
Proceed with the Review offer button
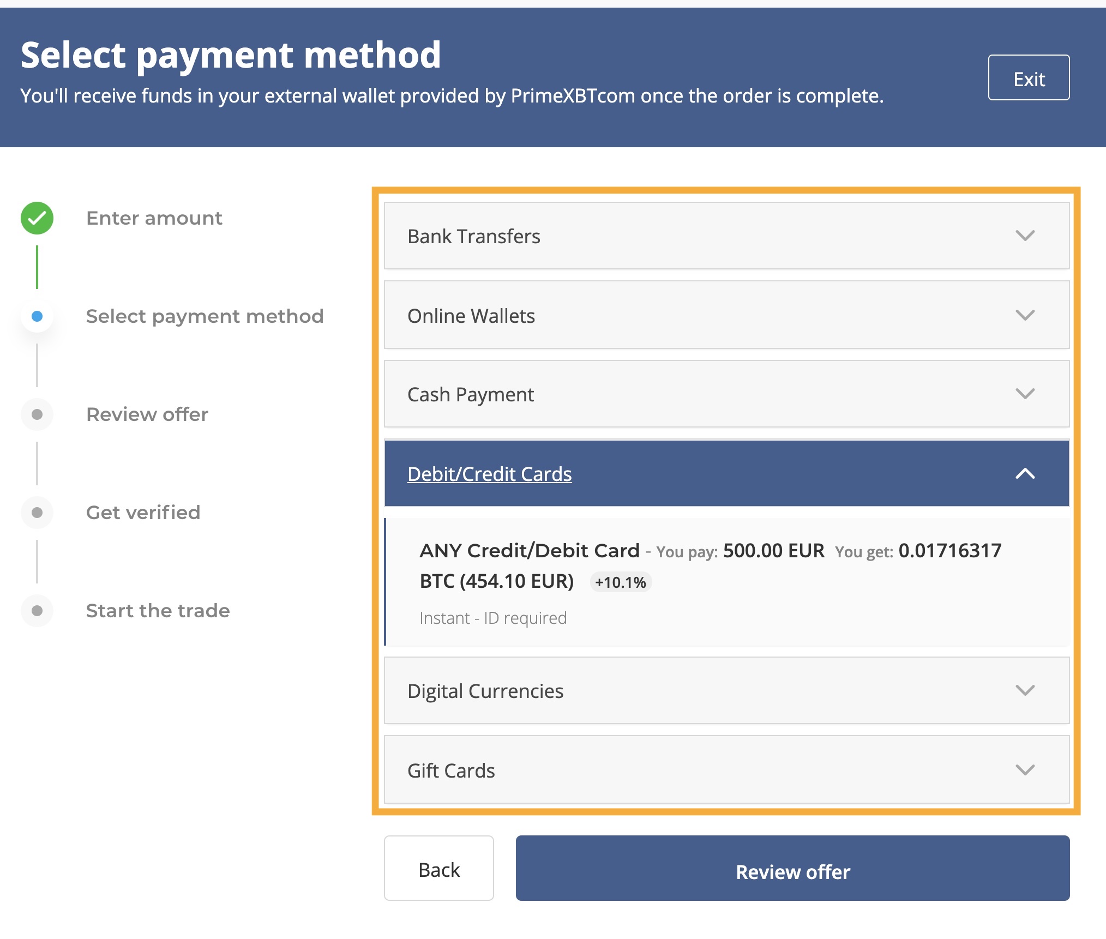pos(792,868)
